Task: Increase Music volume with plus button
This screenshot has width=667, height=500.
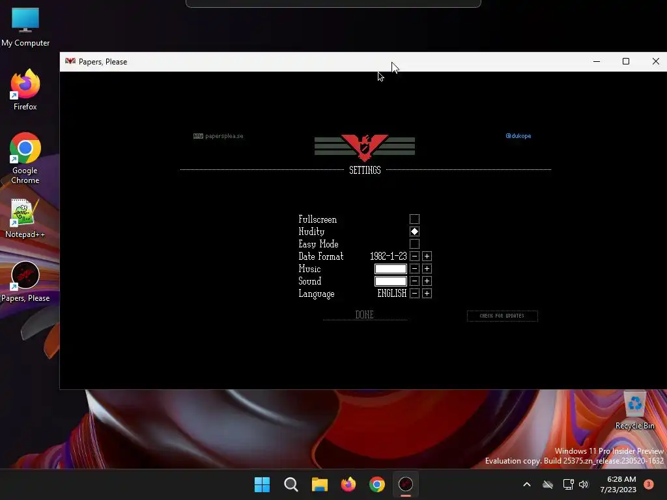Action: 427,269
